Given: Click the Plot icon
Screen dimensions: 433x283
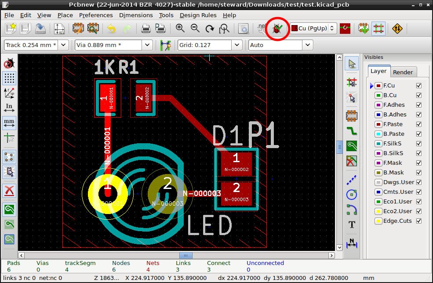Looking at the screenshot, I should [x=160, y=29].
